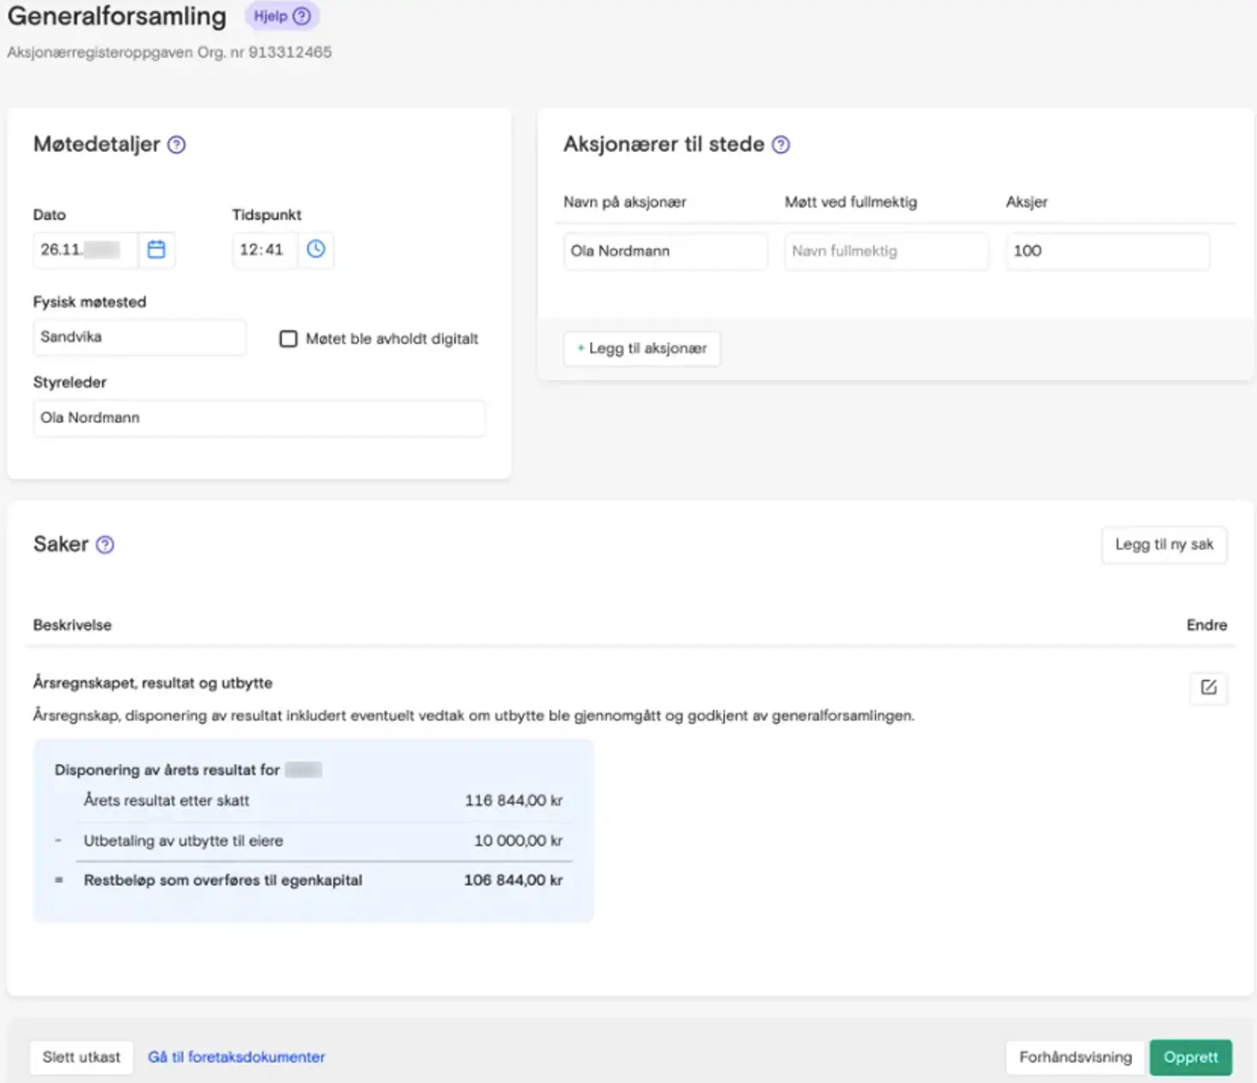Click the Legg til aksjonær button
1257x1083 pixels.
[x=642, y=348]
